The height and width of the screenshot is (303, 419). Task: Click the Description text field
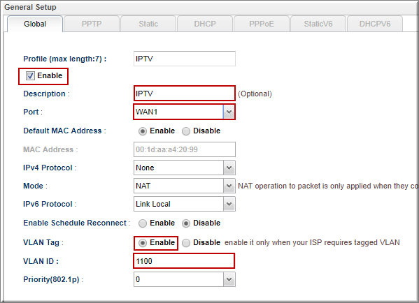tap(185, 94)
